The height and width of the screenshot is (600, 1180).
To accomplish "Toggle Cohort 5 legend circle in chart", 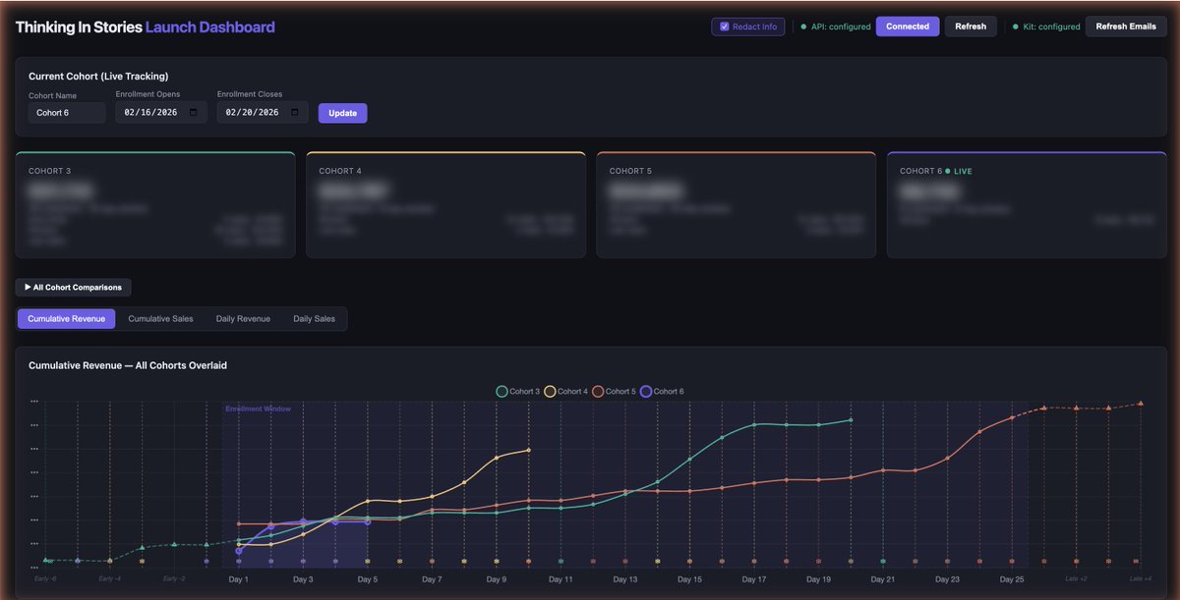I will pos(598,391).
